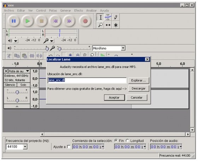
Task: Click the vertical scrollbar up arrow
Action: (x=192, y=70)
